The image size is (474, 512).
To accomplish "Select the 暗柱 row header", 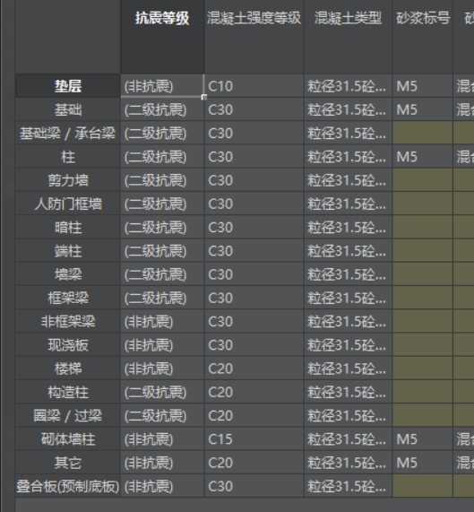I will pos(68,227).
